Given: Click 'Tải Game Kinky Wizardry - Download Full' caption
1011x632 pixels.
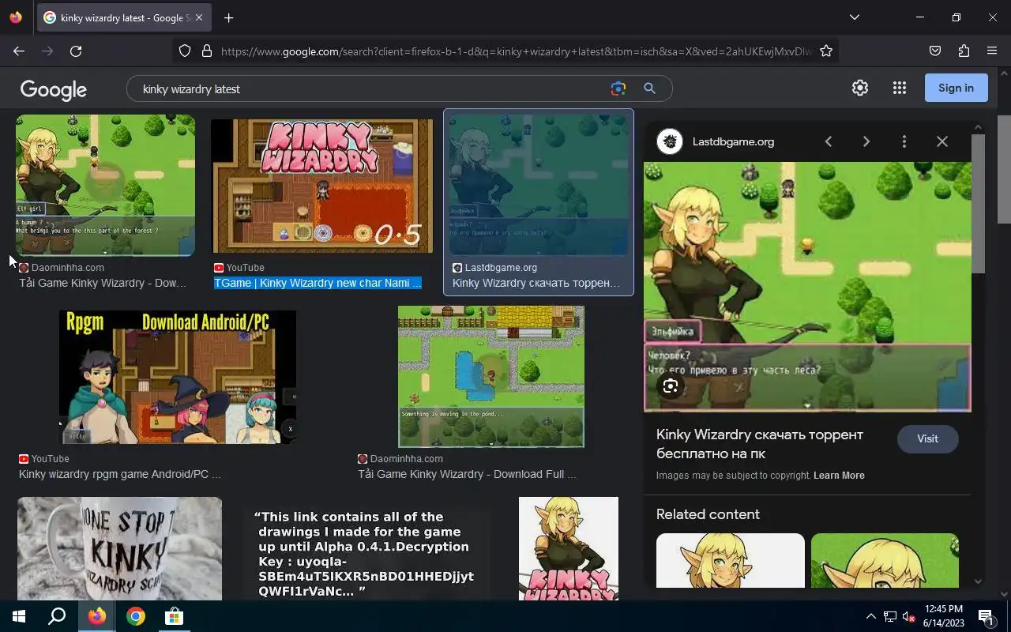Looking at the screenshot, I should tap(467, 474).
